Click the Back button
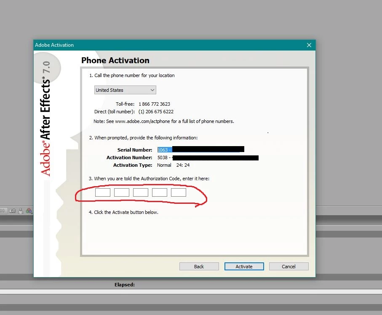382x315 pixels. (x=199, y=267)
